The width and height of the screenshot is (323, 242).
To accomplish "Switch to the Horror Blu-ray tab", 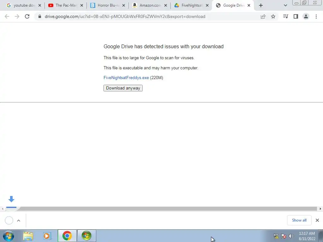I will click(x=105, y=5).
